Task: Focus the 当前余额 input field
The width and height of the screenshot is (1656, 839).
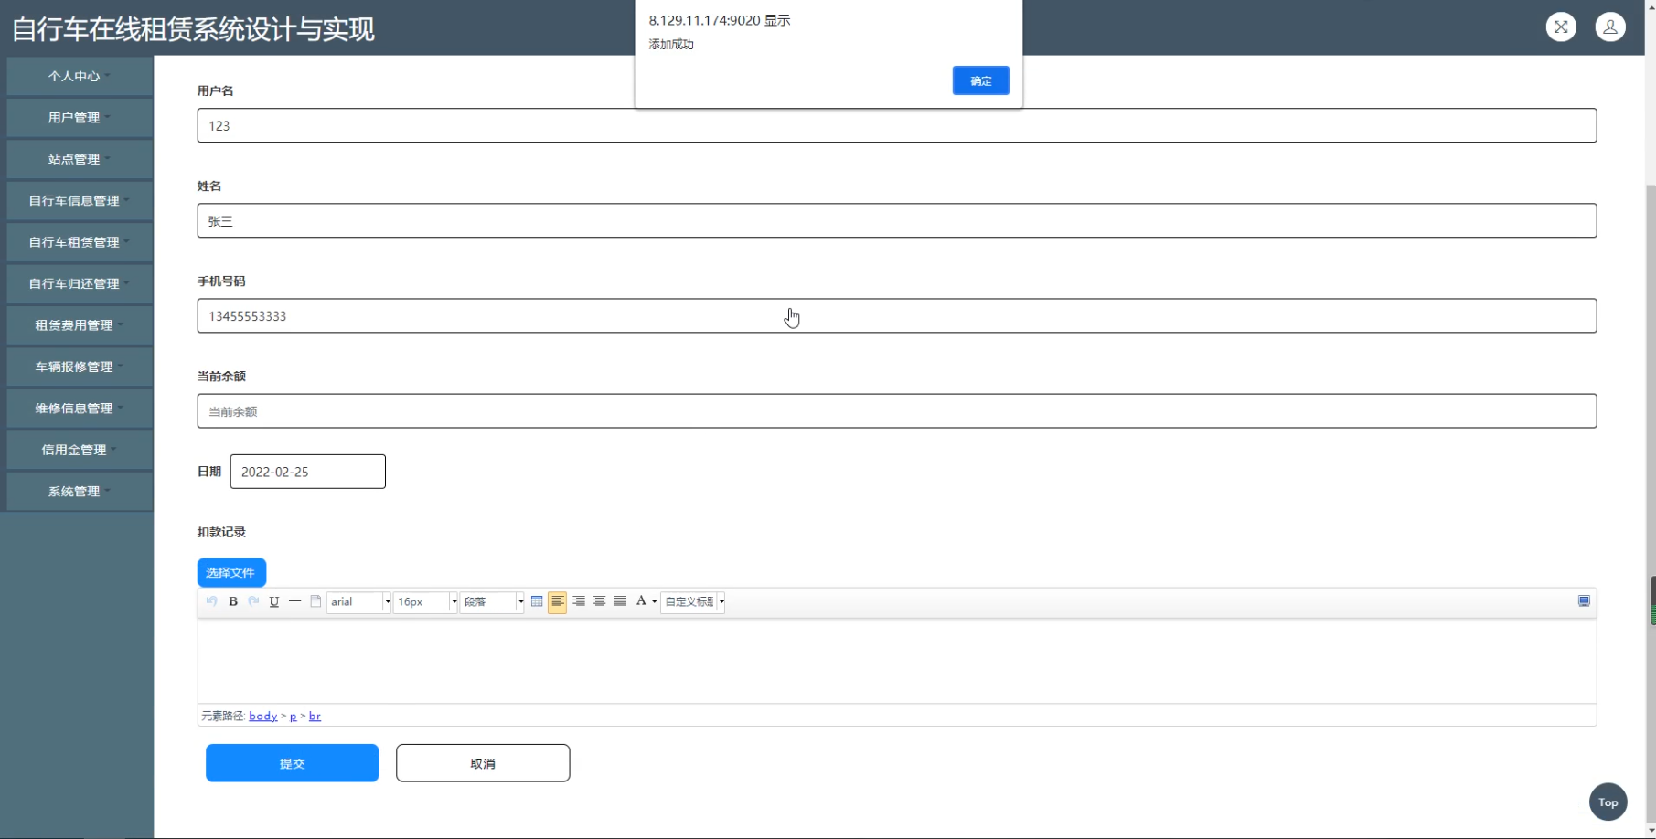Action: [897, 411]
